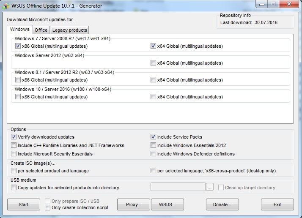Enable Windows 10 x64 Global updates
302x218 pixels.
pos(153,97)
